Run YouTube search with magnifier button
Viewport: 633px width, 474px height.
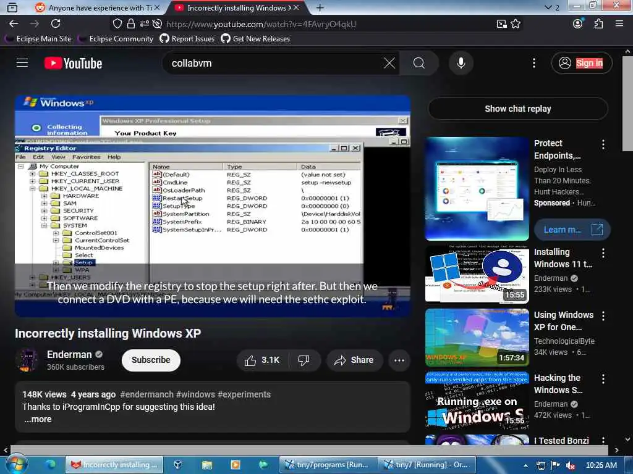coord(419,64)
